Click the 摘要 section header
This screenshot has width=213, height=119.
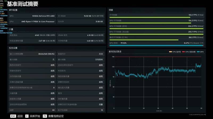point(111,10)
